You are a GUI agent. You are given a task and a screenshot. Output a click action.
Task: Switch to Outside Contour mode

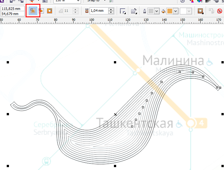click(x=50, y=11)
